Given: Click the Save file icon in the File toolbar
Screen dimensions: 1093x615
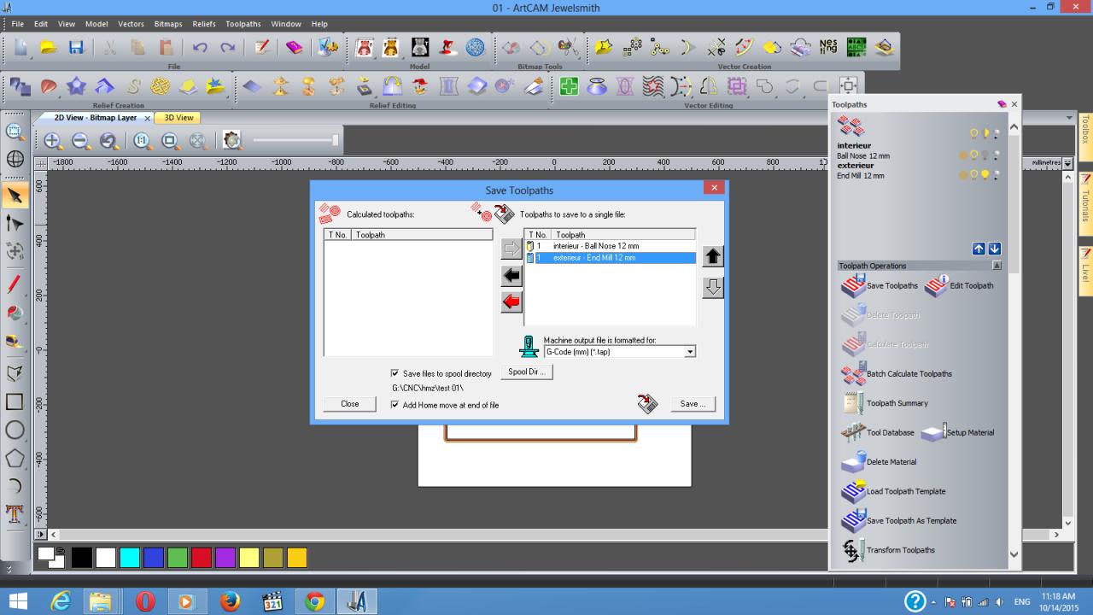Looking at the screenshot, I should pyautogui.click(x=76, y=49).
